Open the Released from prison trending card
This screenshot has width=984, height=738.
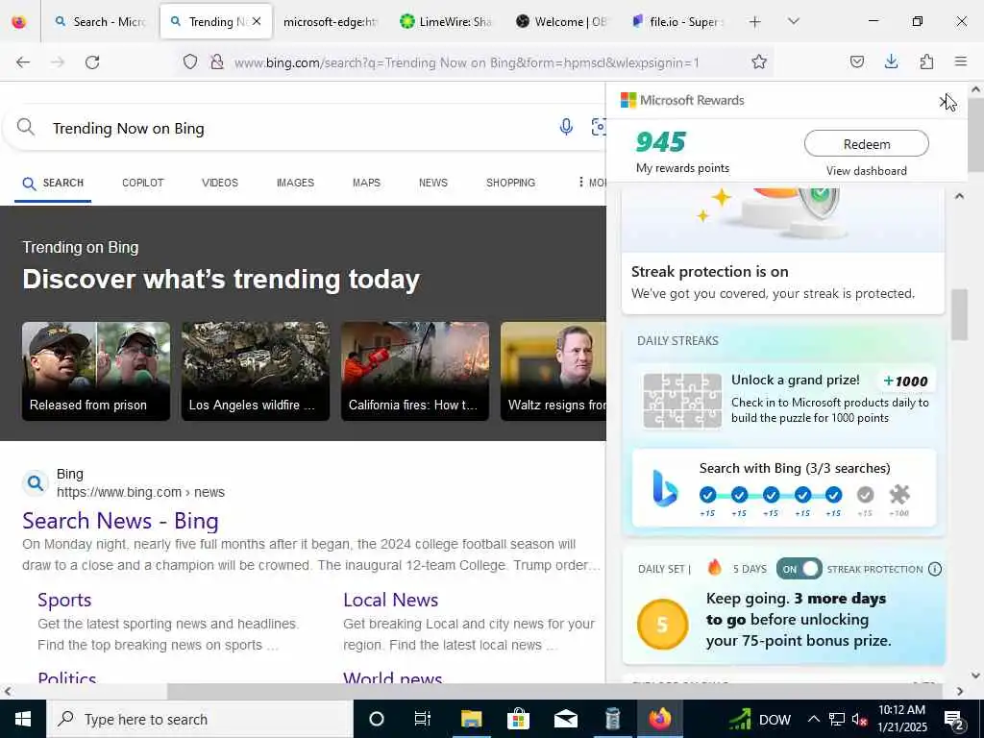[96, 371]
